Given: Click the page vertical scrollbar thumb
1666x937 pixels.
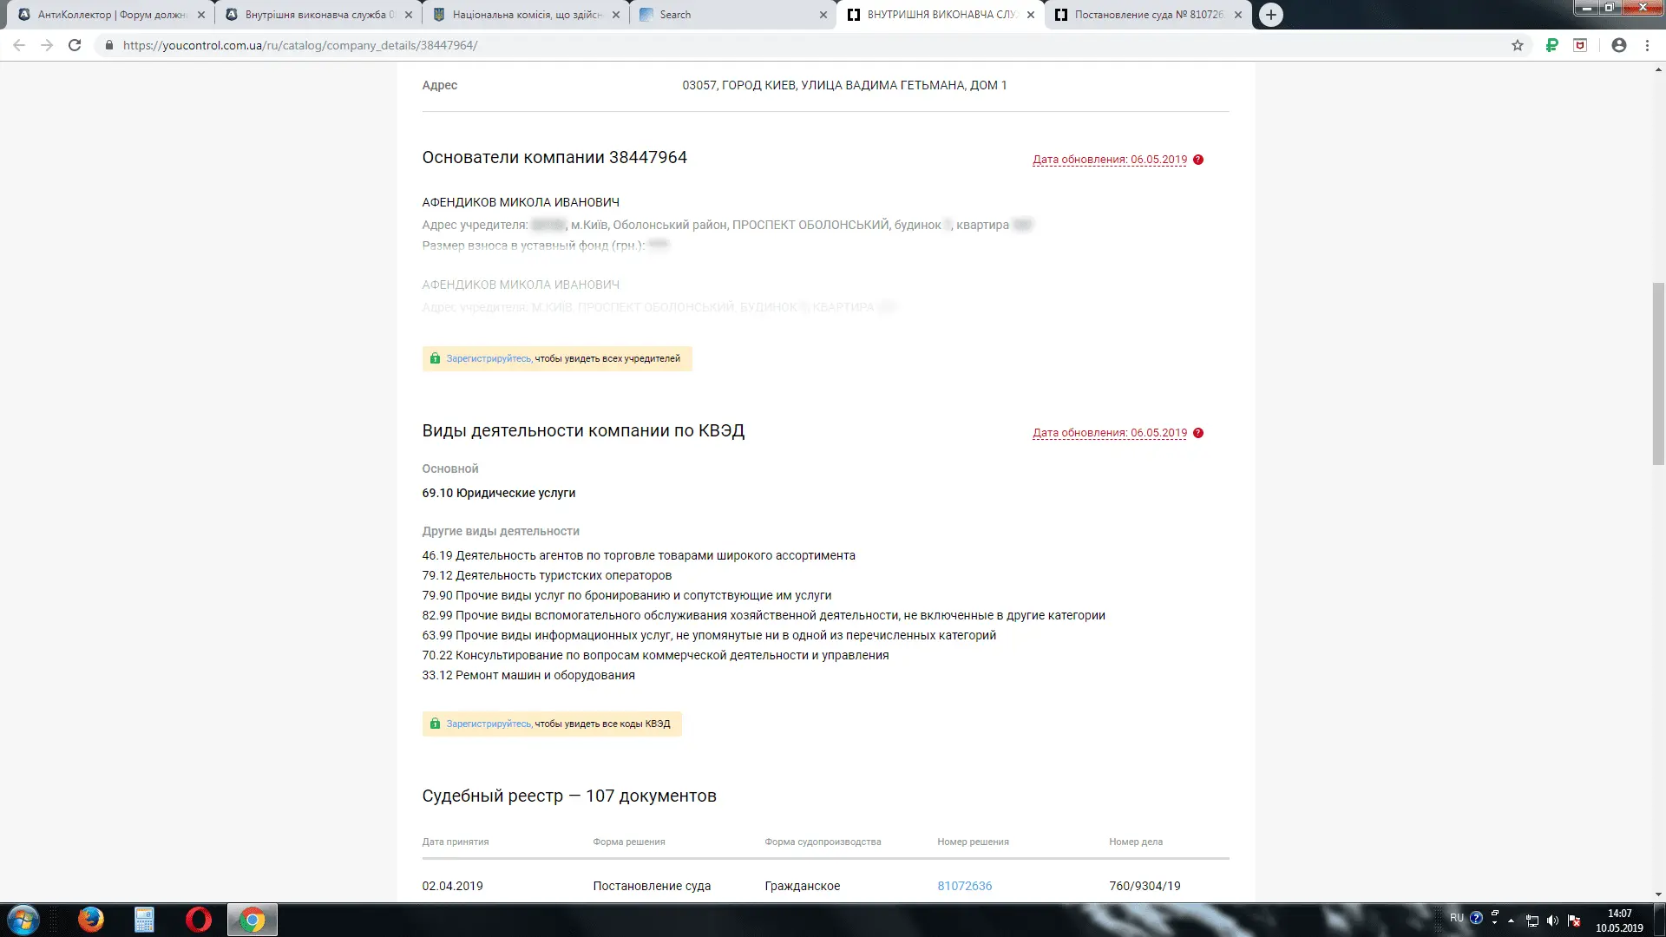Looking at the screenshot, I should coord(1658,373).
